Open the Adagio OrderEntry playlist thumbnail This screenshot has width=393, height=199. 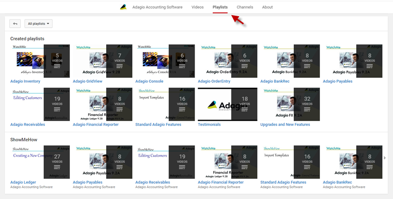click(x=227, y=61)
